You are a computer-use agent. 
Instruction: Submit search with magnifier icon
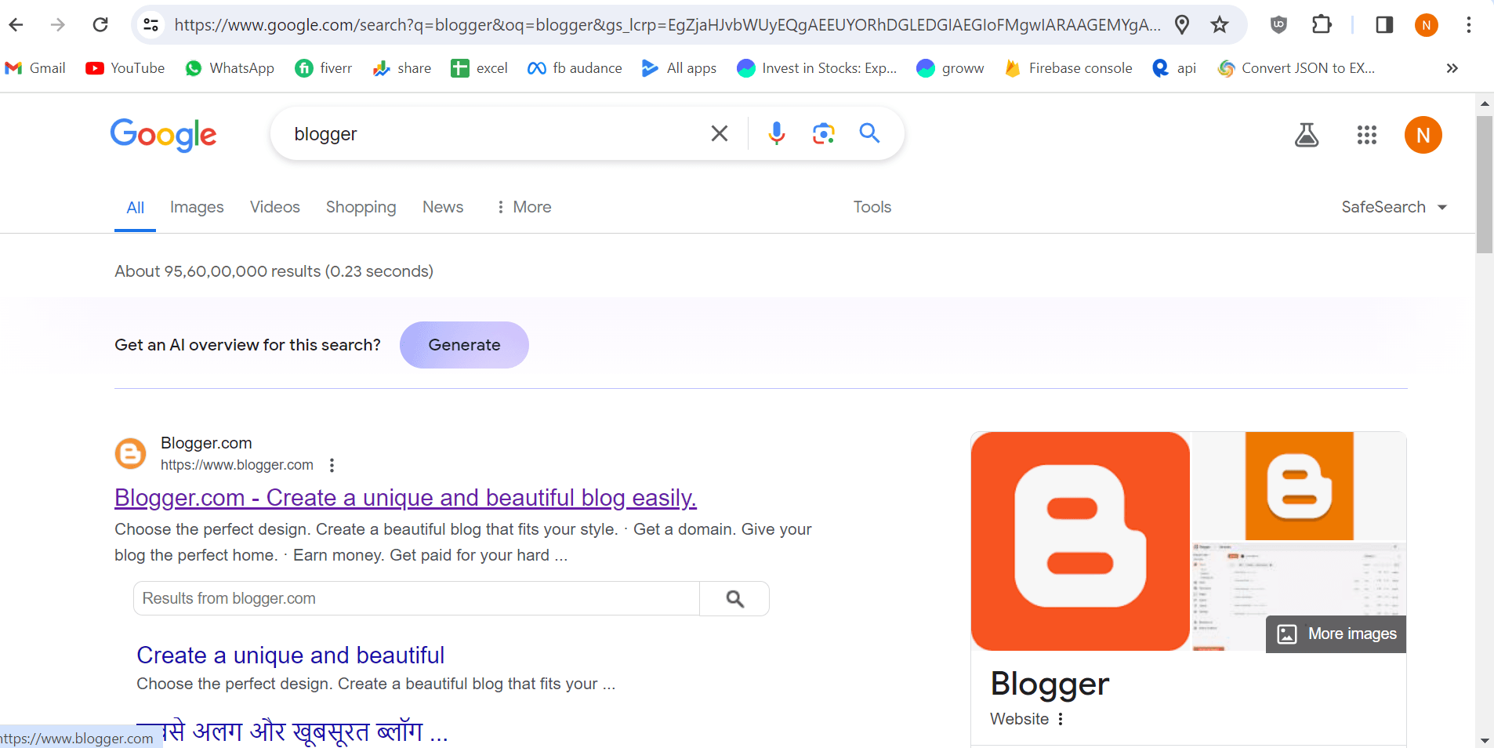pyautogui.click(x=869, y=133)
